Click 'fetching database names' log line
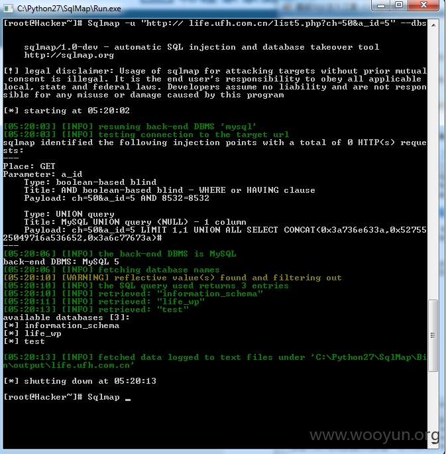 111,270
